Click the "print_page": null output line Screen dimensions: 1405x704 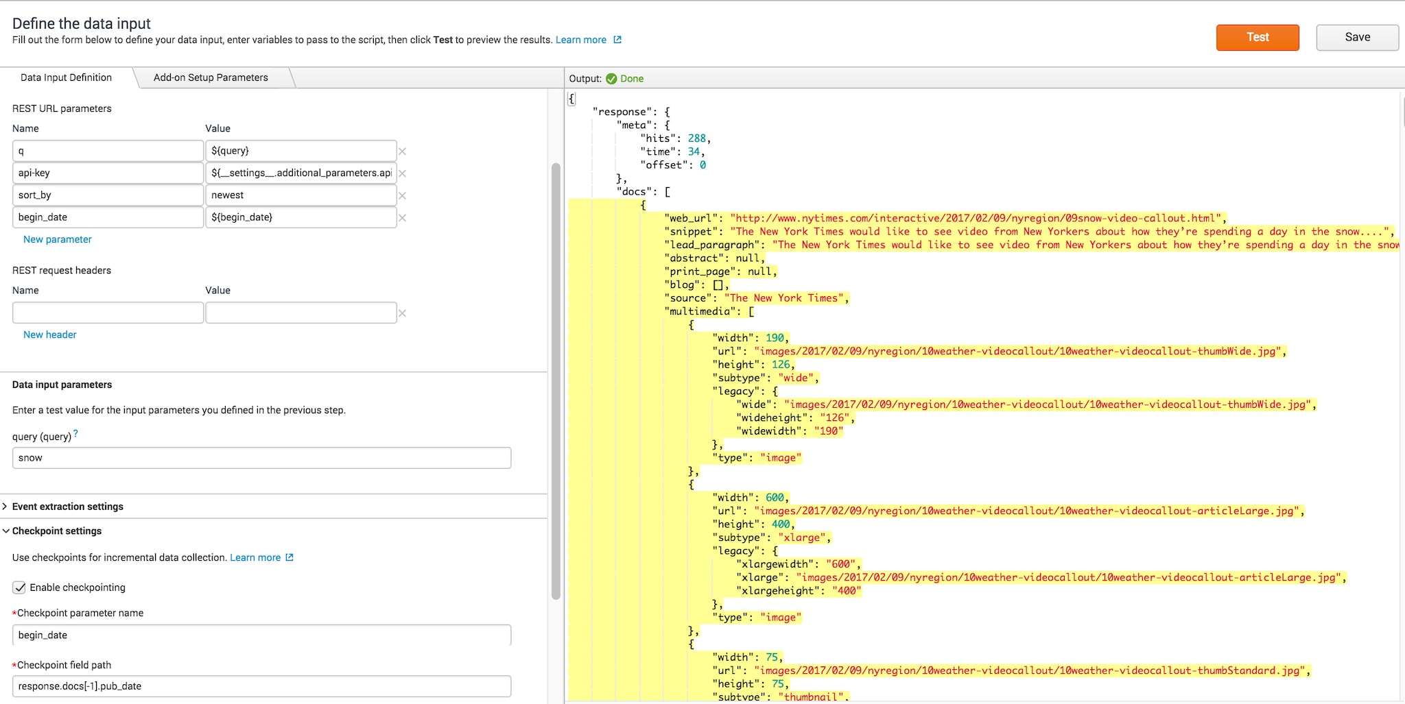click(x=720, y=271)
